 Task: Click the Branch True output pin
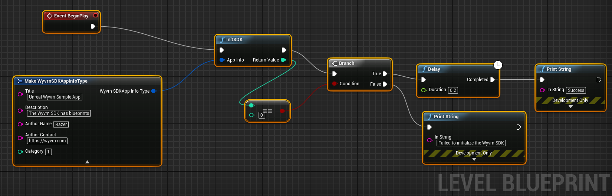click(385, 74)
